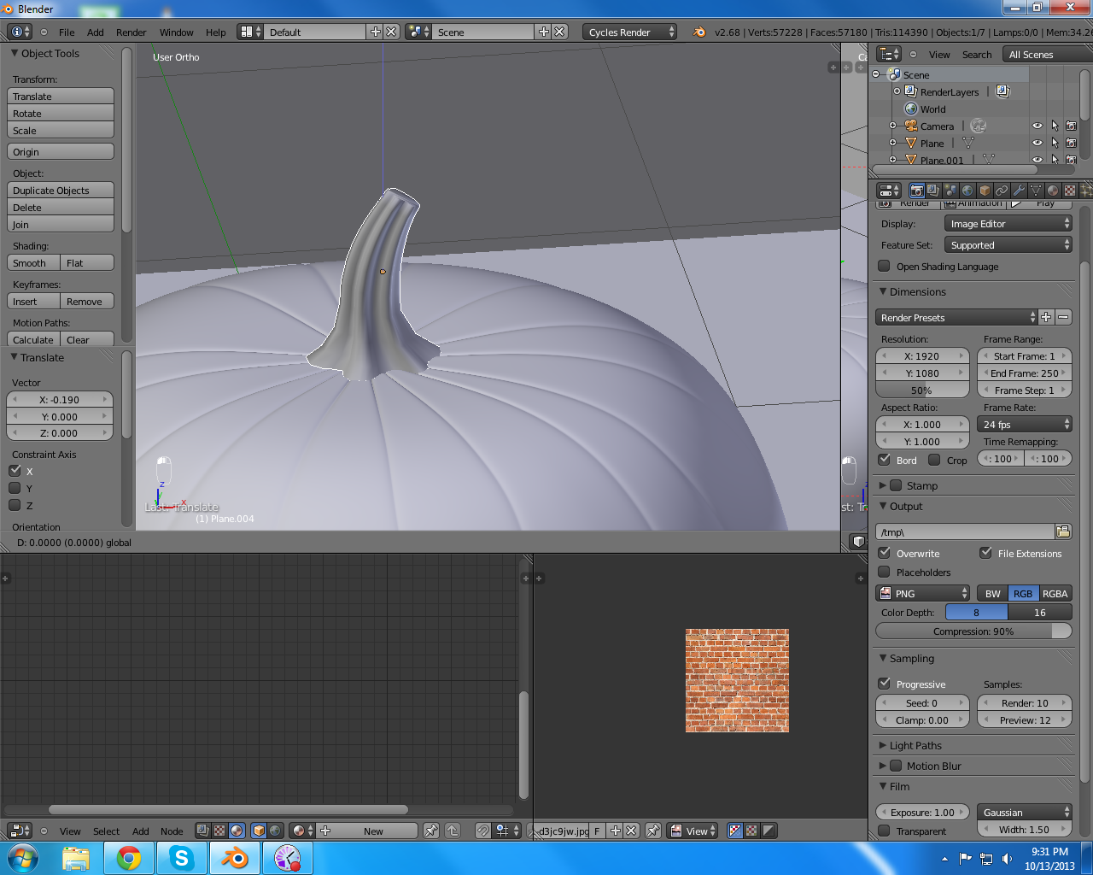Open the Render Layers tab (stacked photos icon)
This screenshot has width=1093, height=875.
(x=933, y=191)
